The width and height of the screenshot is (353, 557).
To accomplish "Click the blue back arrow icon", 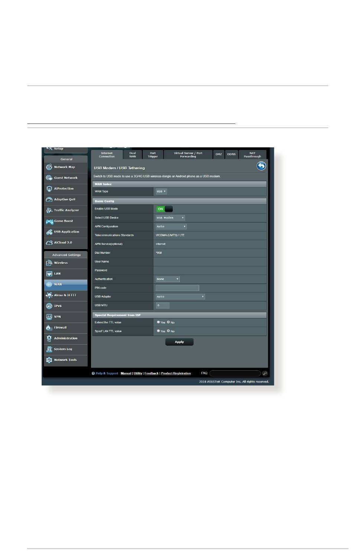I will click(261, 166).
